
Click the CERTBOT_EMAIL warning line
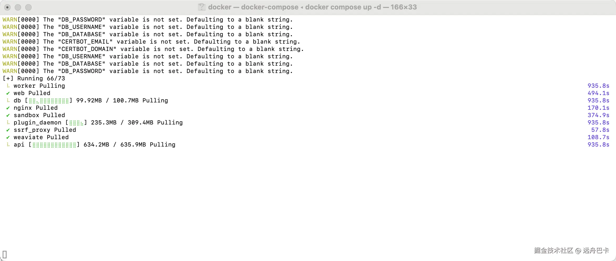[x=151, y=42]
